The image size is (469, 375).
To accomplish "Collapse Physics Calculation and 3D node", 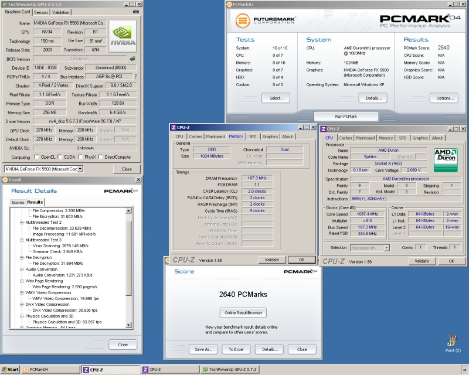I will 22,316.
